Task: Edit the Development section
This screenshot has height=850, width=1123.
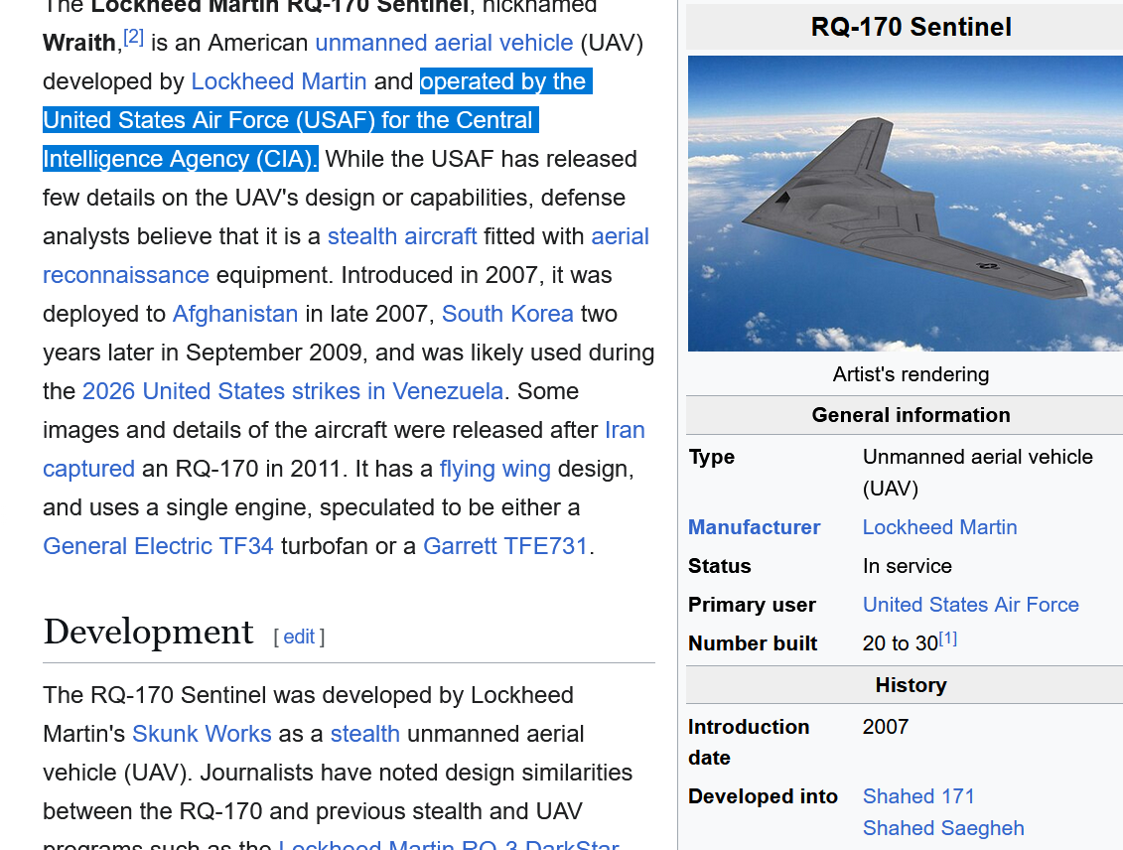Action: pyautogui.click(x=299, y=637)
